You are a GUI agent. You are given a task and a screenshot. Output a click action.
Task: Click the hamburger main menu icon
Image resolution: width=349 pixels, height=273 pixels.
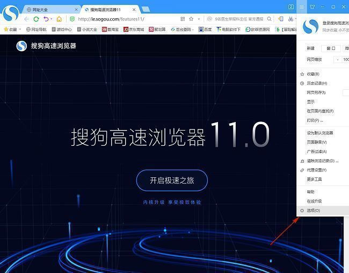click(x=302, y=7)
